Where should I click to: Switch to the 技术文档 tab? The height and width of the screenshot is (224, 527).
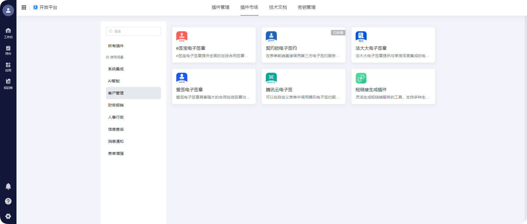click(x=278, y=7)
